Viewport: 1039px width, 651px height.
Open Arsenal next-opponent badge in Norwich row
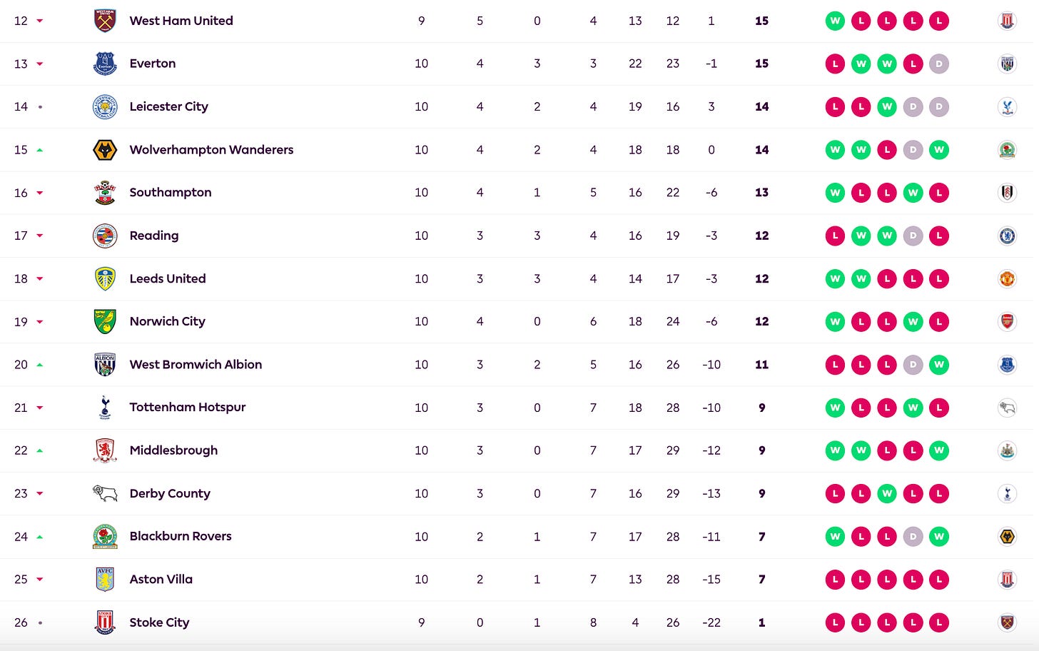1007,321
